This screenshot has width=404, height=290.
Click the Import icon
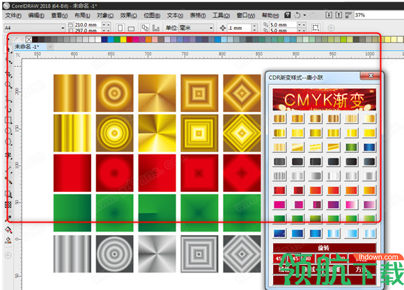coord(329,15)
